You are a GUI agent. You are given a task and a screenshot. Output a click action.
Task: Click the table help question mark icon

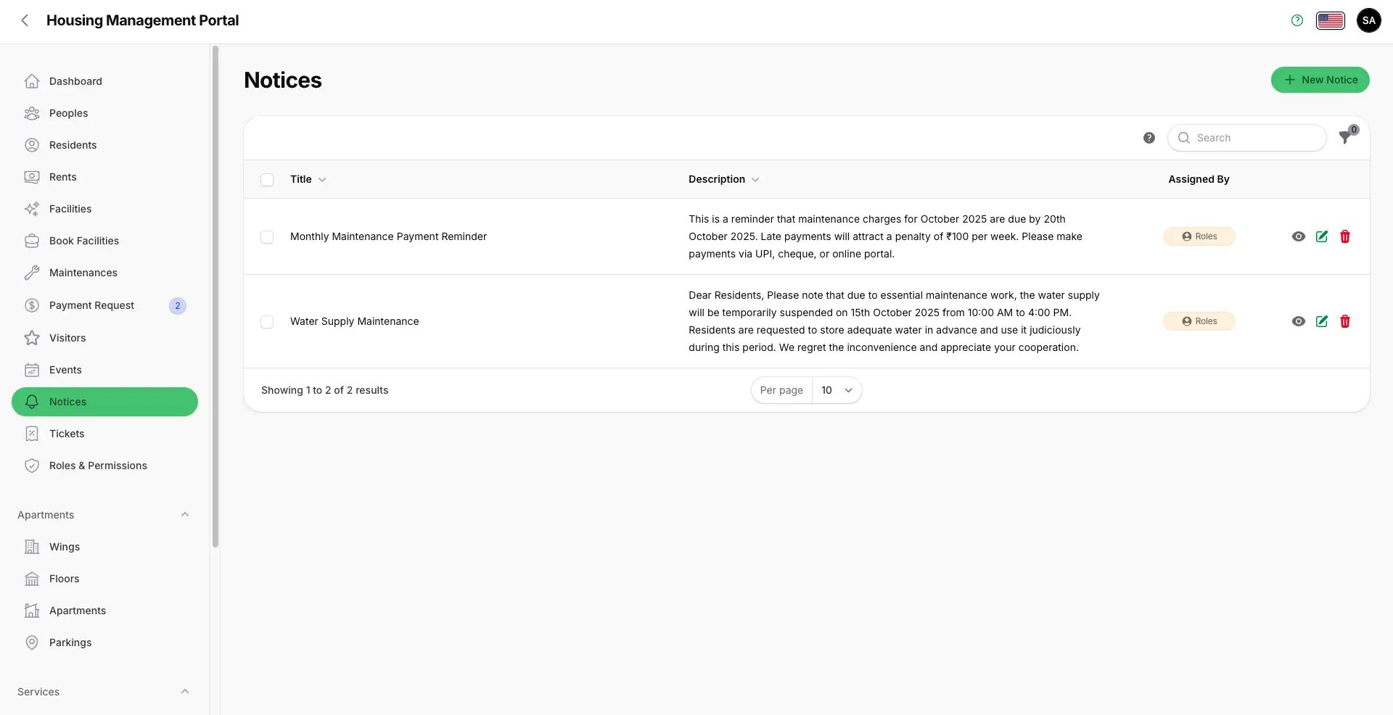(x=1148, y=138)
